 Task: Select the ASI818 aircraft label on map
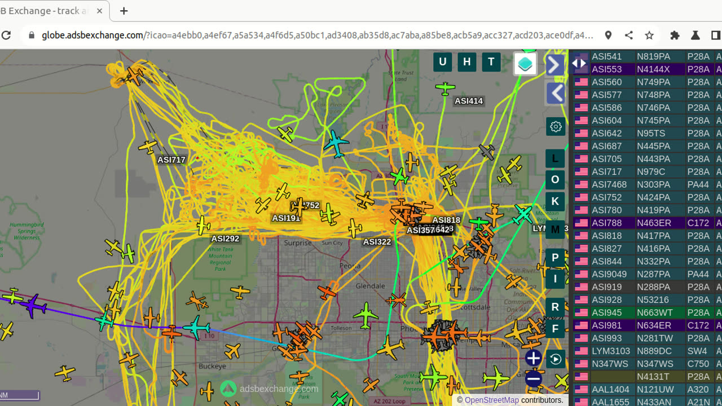coord(446,220)
